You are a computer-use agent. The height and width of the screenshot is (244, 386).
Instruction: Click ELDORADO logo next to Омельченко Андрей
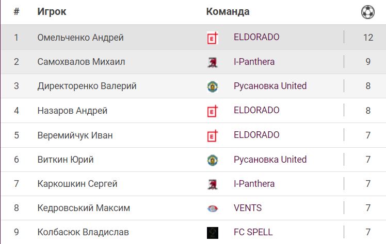point(212,38)
